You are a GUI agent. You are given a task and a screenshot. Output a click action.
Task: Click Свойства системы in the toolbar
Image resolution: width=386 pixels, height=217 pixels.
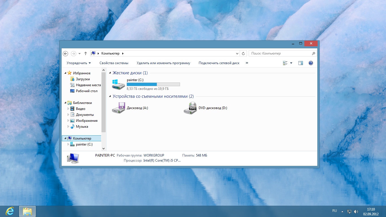(x=114, y=63)
